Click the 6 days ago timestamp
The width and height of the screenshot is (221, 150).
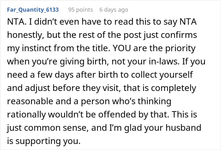pyautogui.click(x=113, y=10)
